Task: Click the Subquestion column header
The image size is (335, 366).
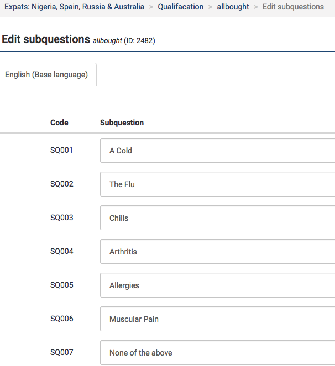Action: (122, 123)
